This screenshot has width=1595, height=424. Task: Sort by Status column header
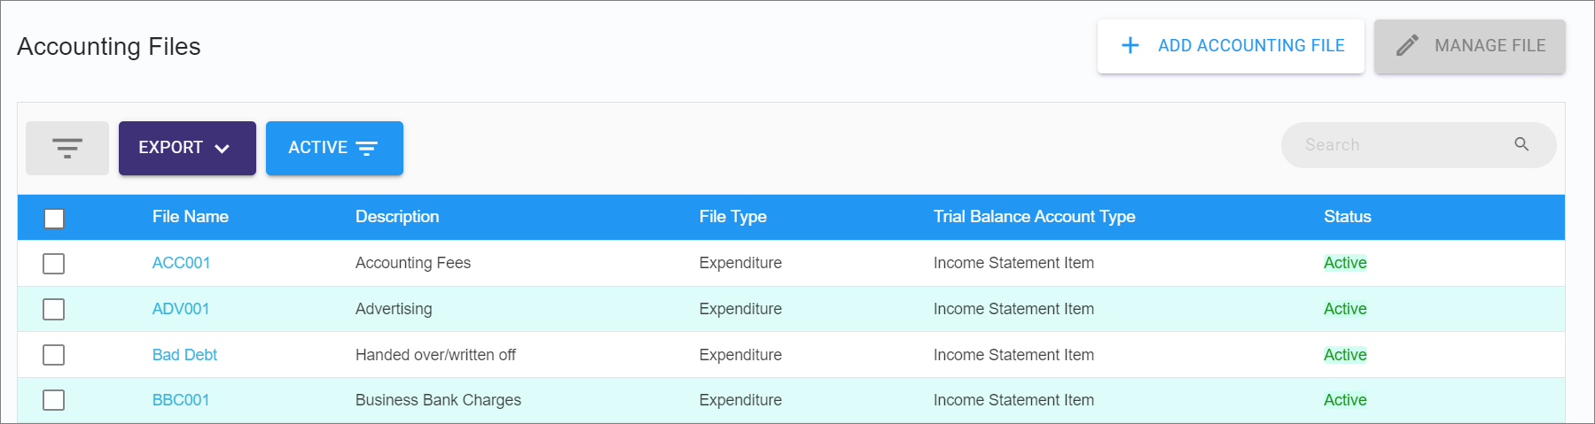point(1347,217)
